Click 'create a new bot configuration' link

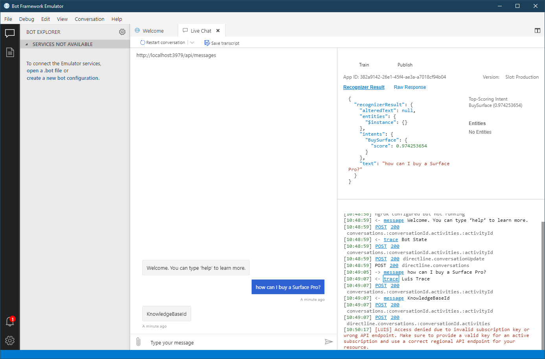click(x=63, y=78)
